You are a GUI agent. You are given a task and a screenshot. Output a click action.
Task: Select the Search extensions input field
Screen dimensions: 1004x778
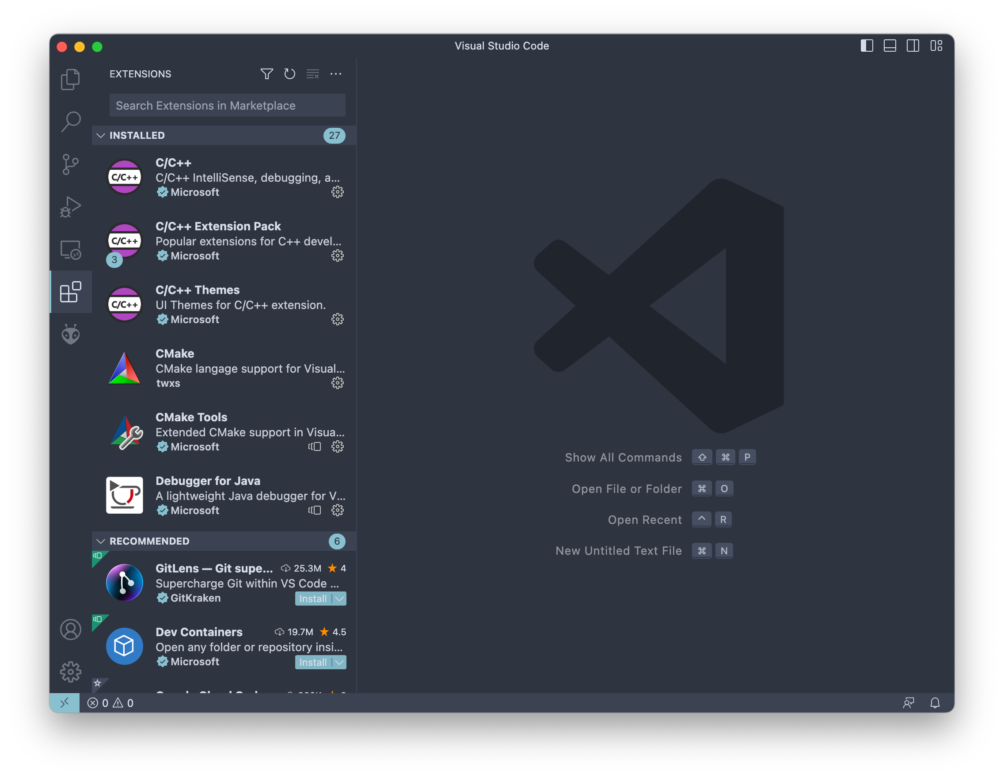227,104
